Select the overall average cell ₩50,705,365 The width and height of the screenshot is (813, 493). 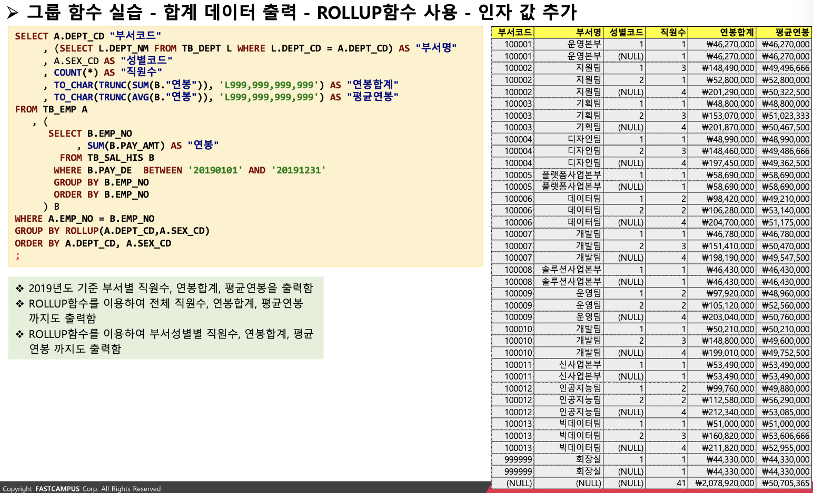pos(784,483)
